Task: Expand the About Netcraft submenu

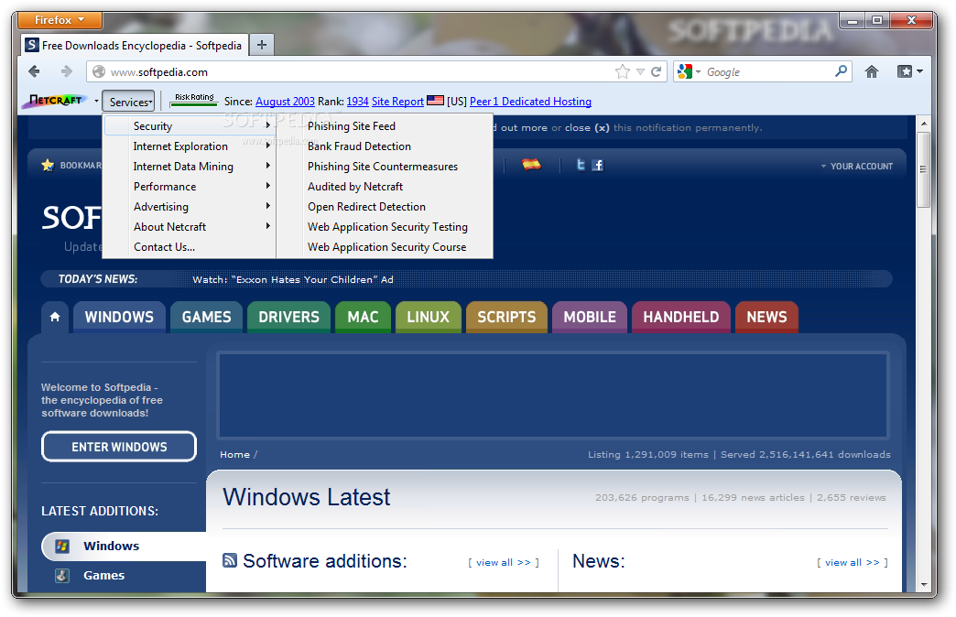Action: (x=189, y=227)
